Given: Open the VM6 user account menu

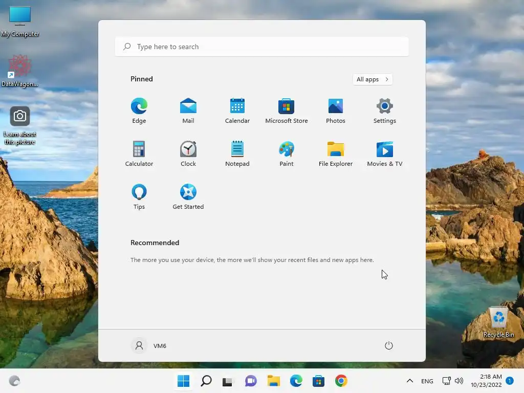Looking at the screenshot, I should click(x=149, y=345).
